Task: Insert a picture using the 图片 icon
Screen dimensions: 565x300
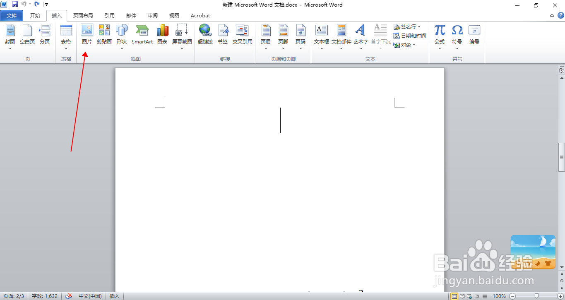Action: pos(87,34)
